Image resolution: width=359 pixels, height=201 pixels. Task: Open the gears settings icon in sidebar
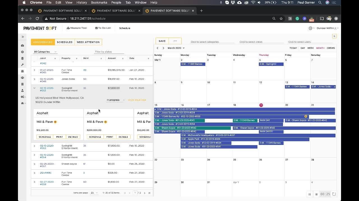22,97
